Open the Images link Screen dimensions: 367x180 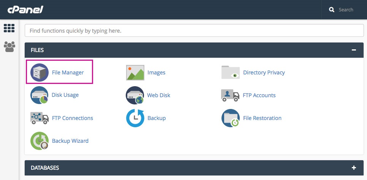157,73
